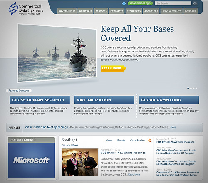208x183 pixels.
Task: Open Cross Domain Security solution
Action: tap(40, 100)
